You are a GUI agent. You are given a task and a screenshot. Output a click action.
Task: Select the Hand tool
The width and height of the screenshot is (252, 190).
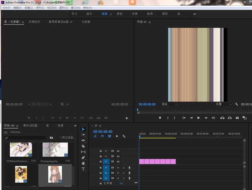[83, 163]
